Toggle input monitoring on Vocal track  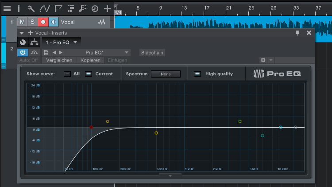point(54,22)
